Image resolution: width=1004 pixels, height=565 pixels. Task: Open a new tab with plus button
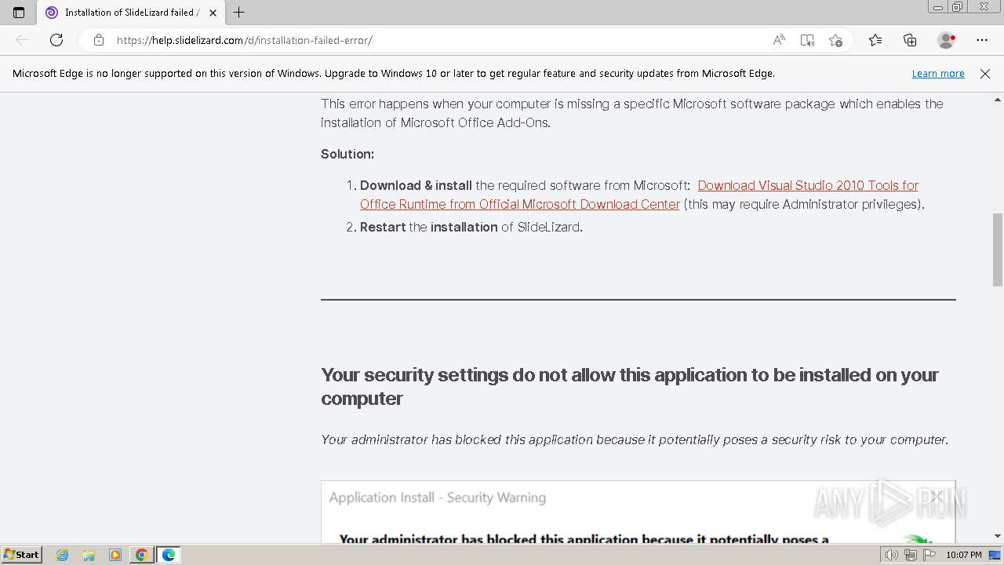[x=239, y=13]
